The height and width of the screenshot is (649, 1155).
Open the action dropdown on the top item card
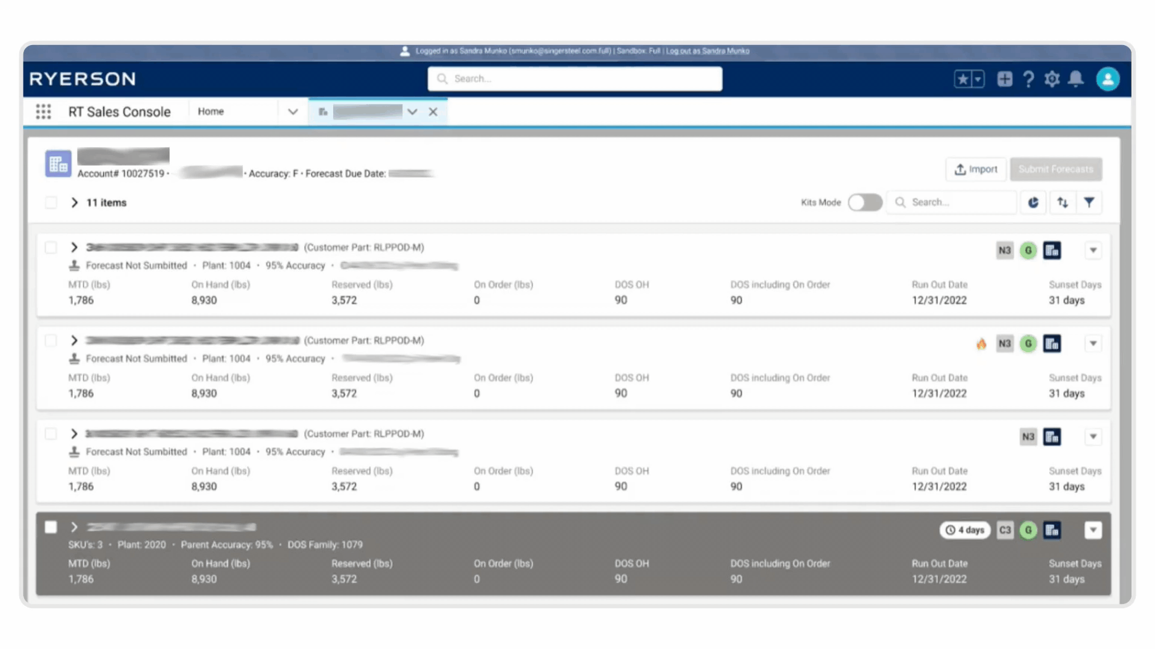(x=1093, y=251)
